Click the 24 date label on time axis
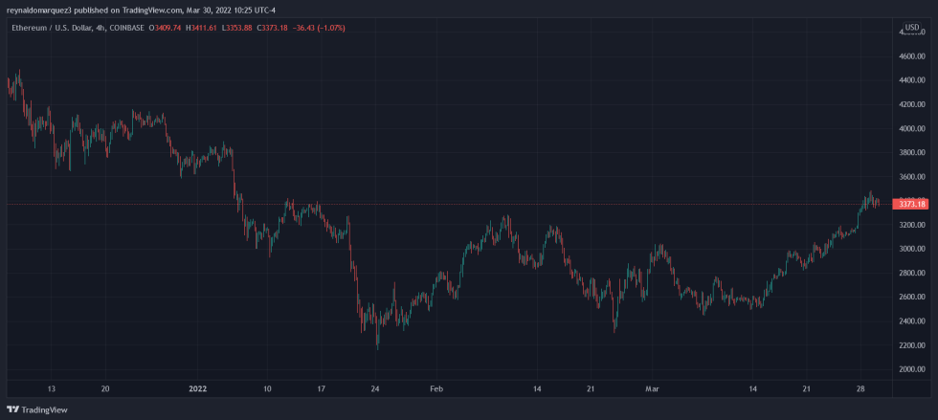Viewport: 938px width, 420px height. tap(375, 388)
